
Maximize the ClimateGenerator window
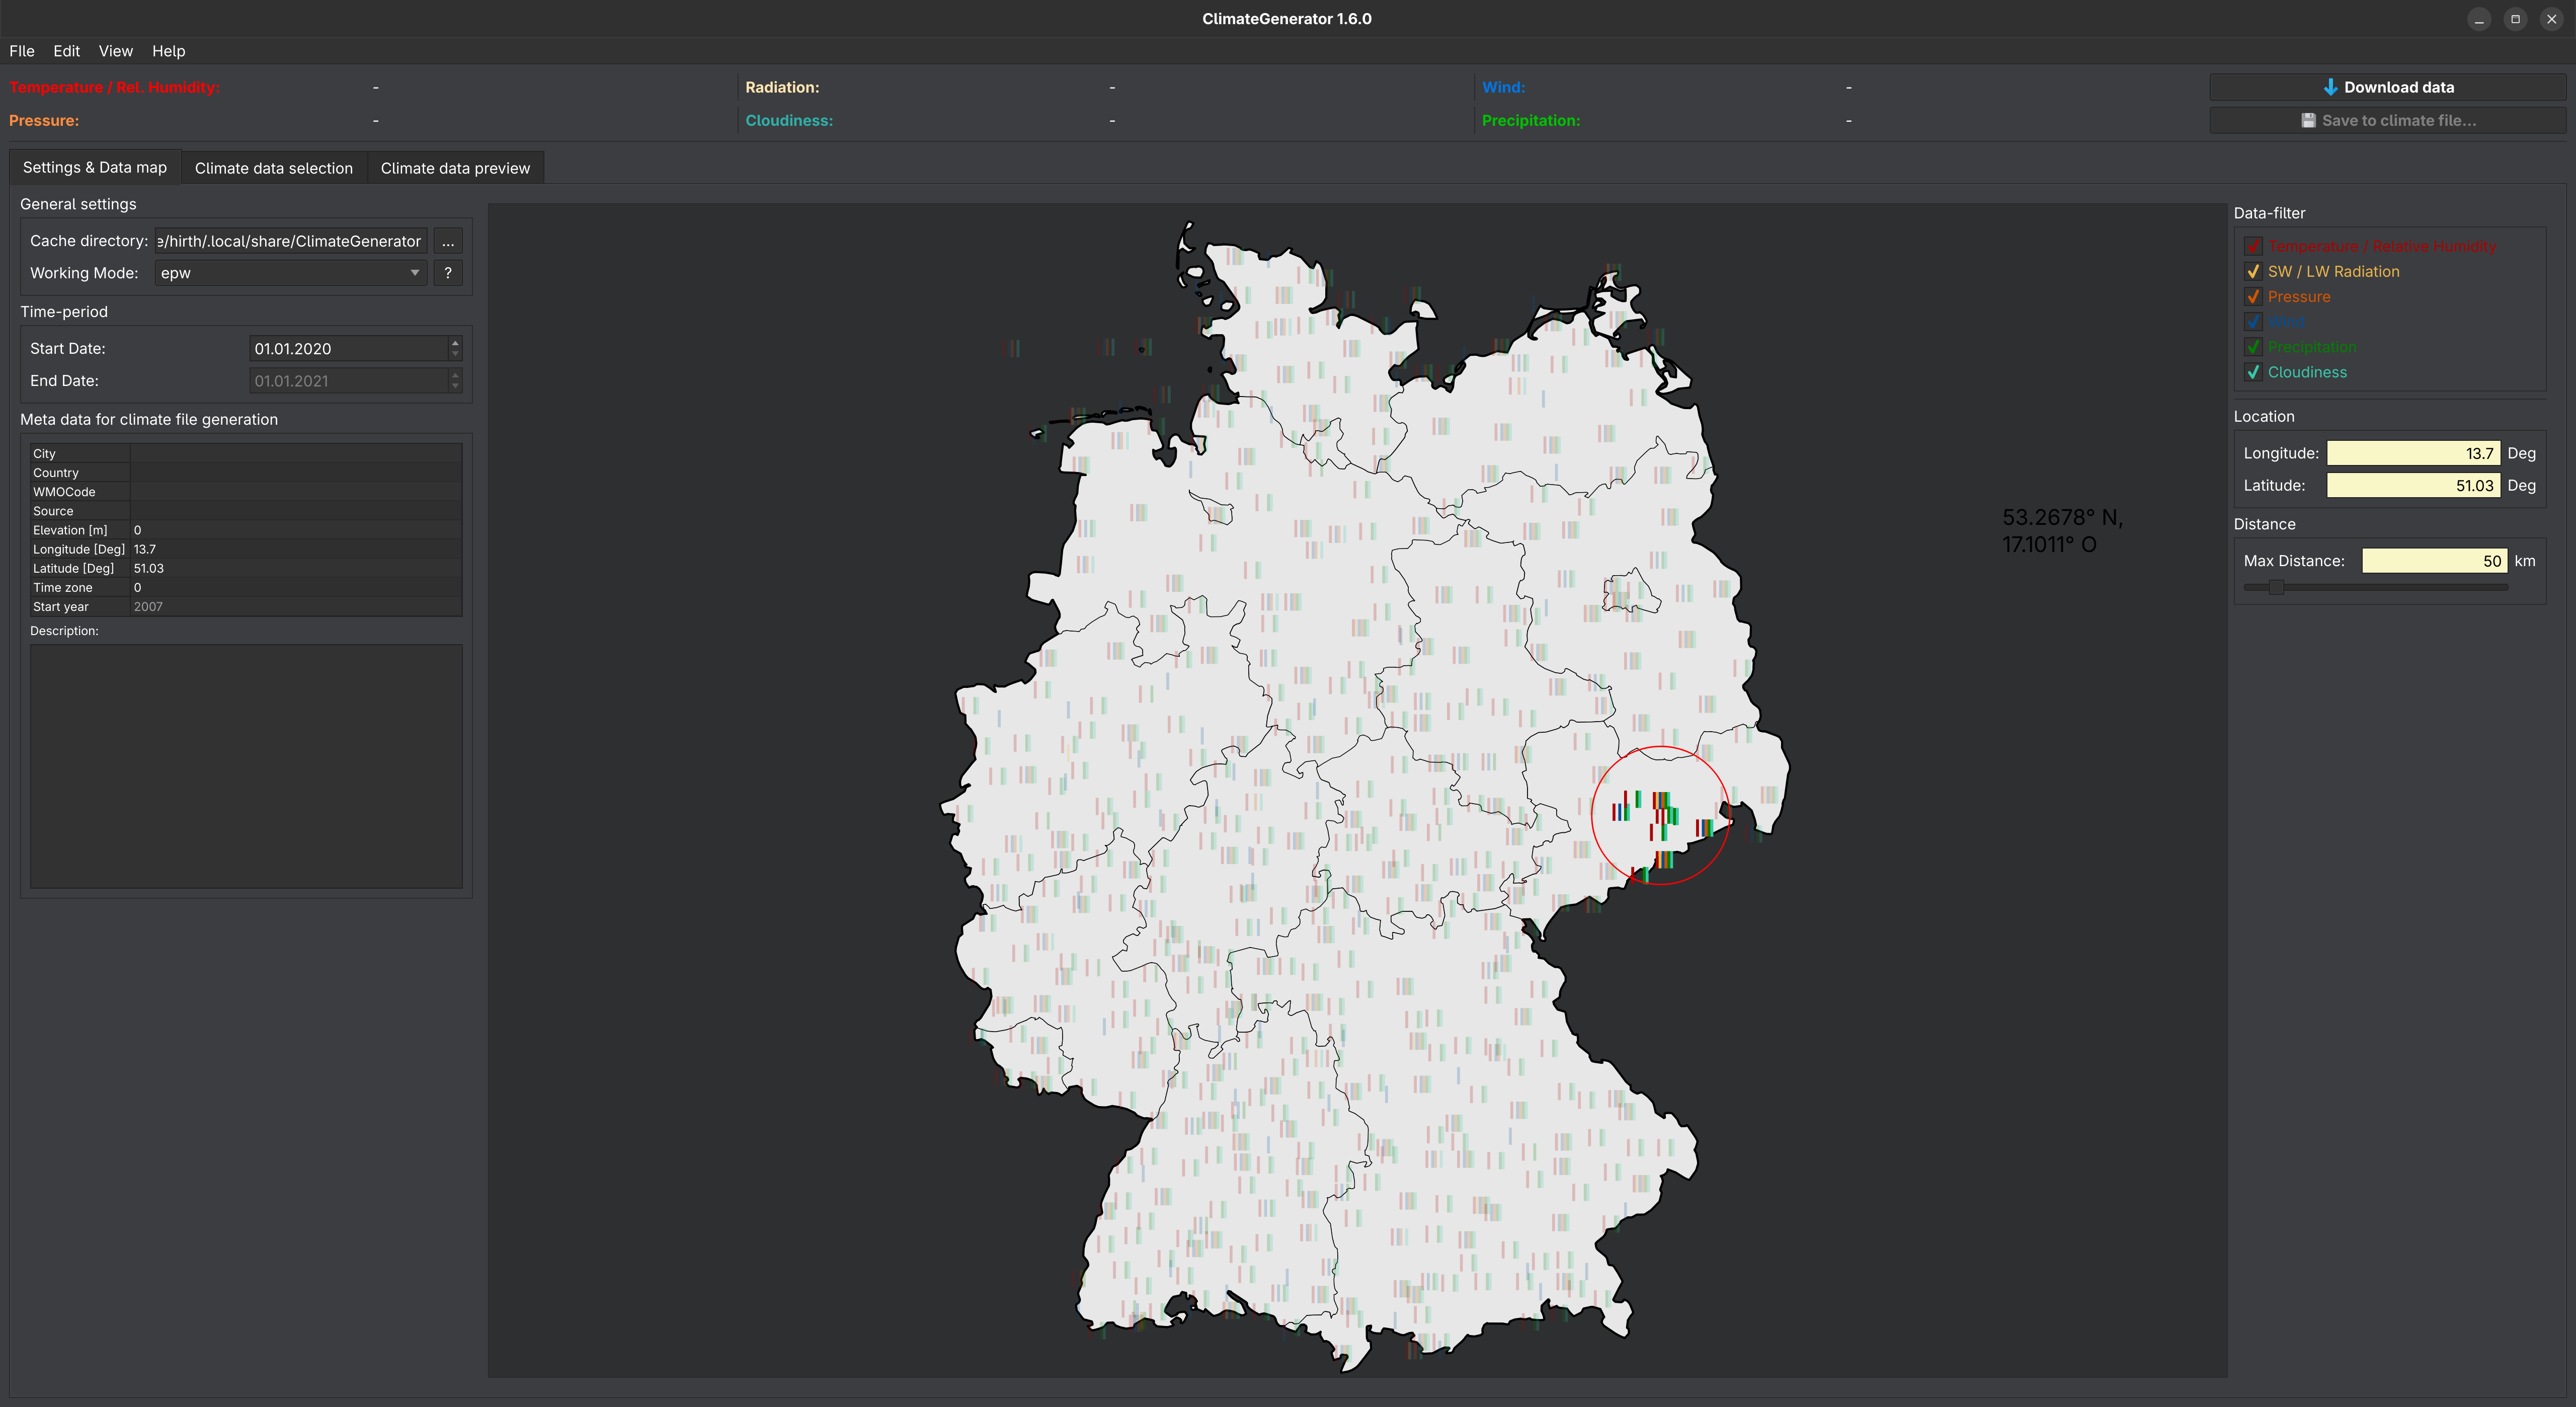point(2515,19)
